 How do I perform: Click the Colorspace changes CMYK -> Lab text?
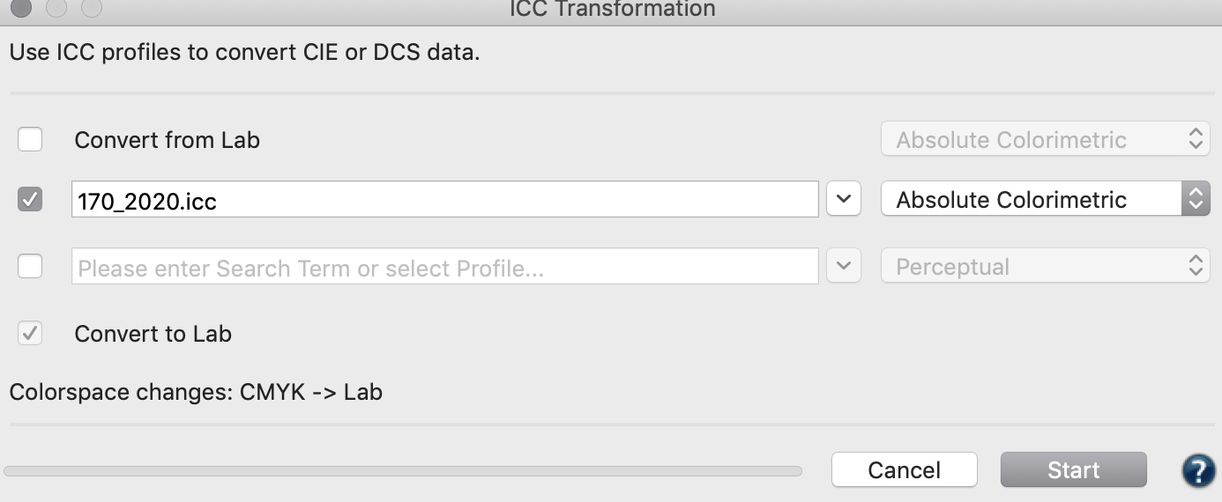196,391
